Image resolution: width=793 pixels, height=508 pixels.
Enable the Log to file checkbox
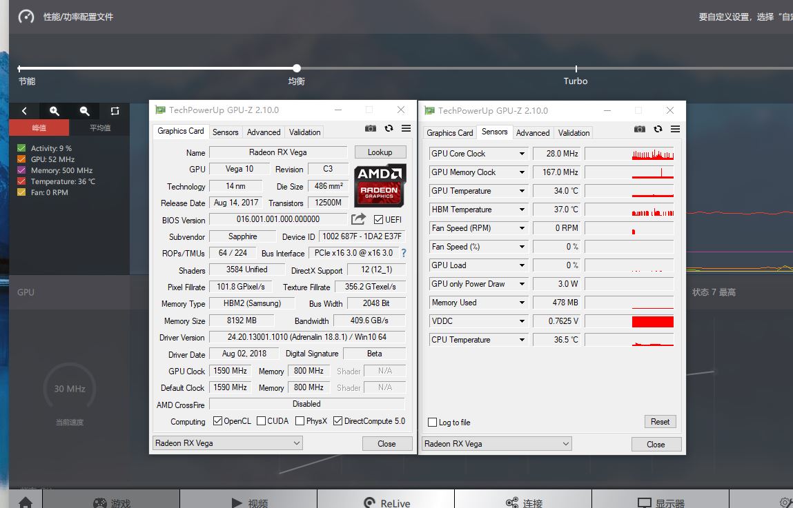click(433, 422)
